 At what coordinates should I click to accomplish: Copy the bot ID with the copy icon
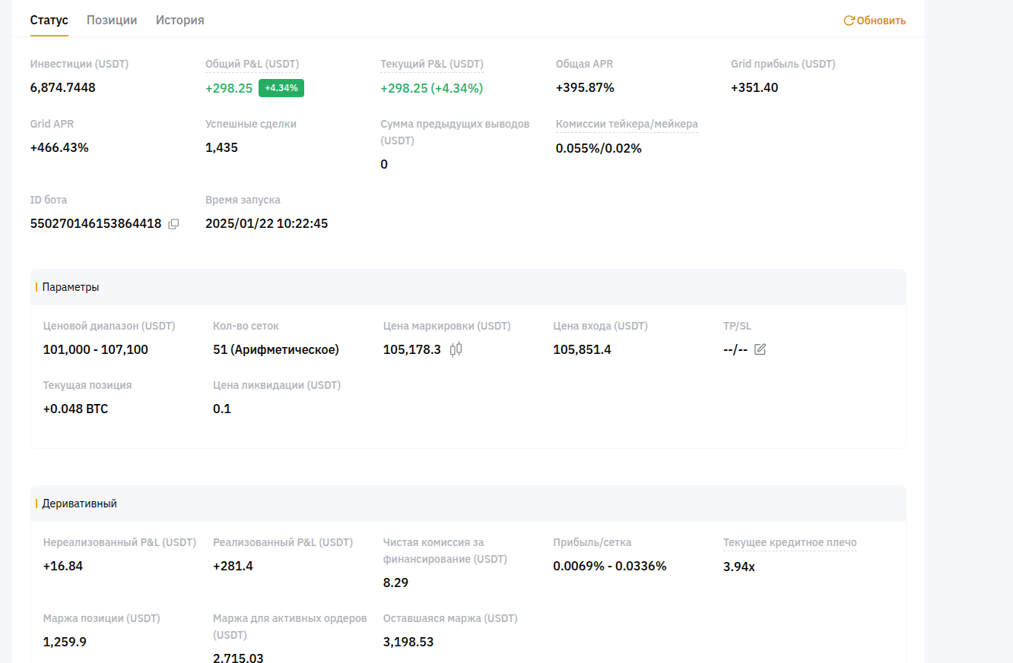(x=173, y=224)
